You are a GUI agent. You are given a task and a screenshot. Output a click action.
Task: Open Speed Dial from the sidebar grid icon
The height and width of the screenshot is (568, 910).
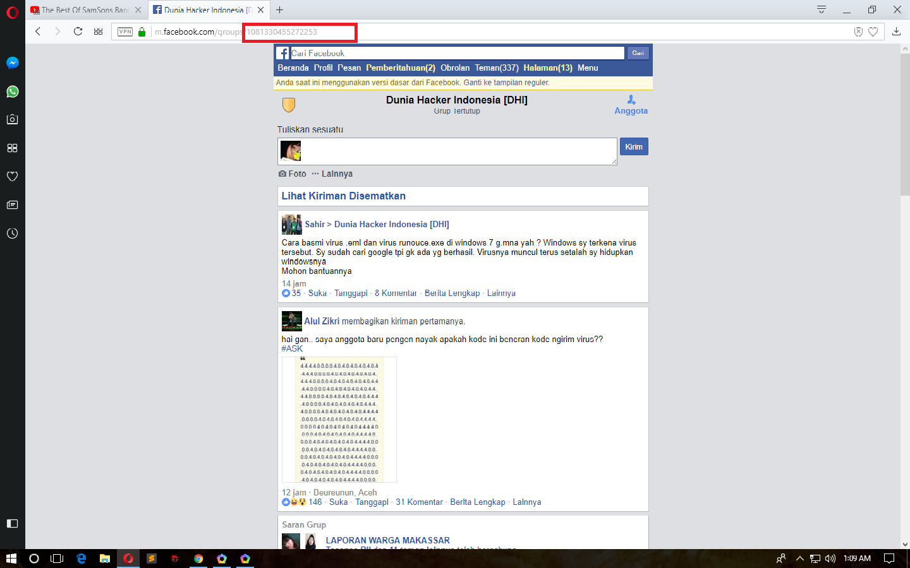click(x=12, y=148)
